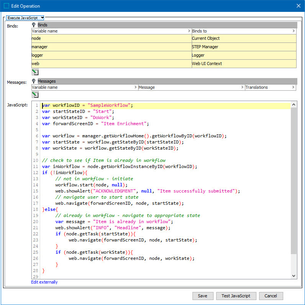Expand the Translations column chevron
This screenshot has width=305, height=305.
pyautogui.click(x=294, y=87)
